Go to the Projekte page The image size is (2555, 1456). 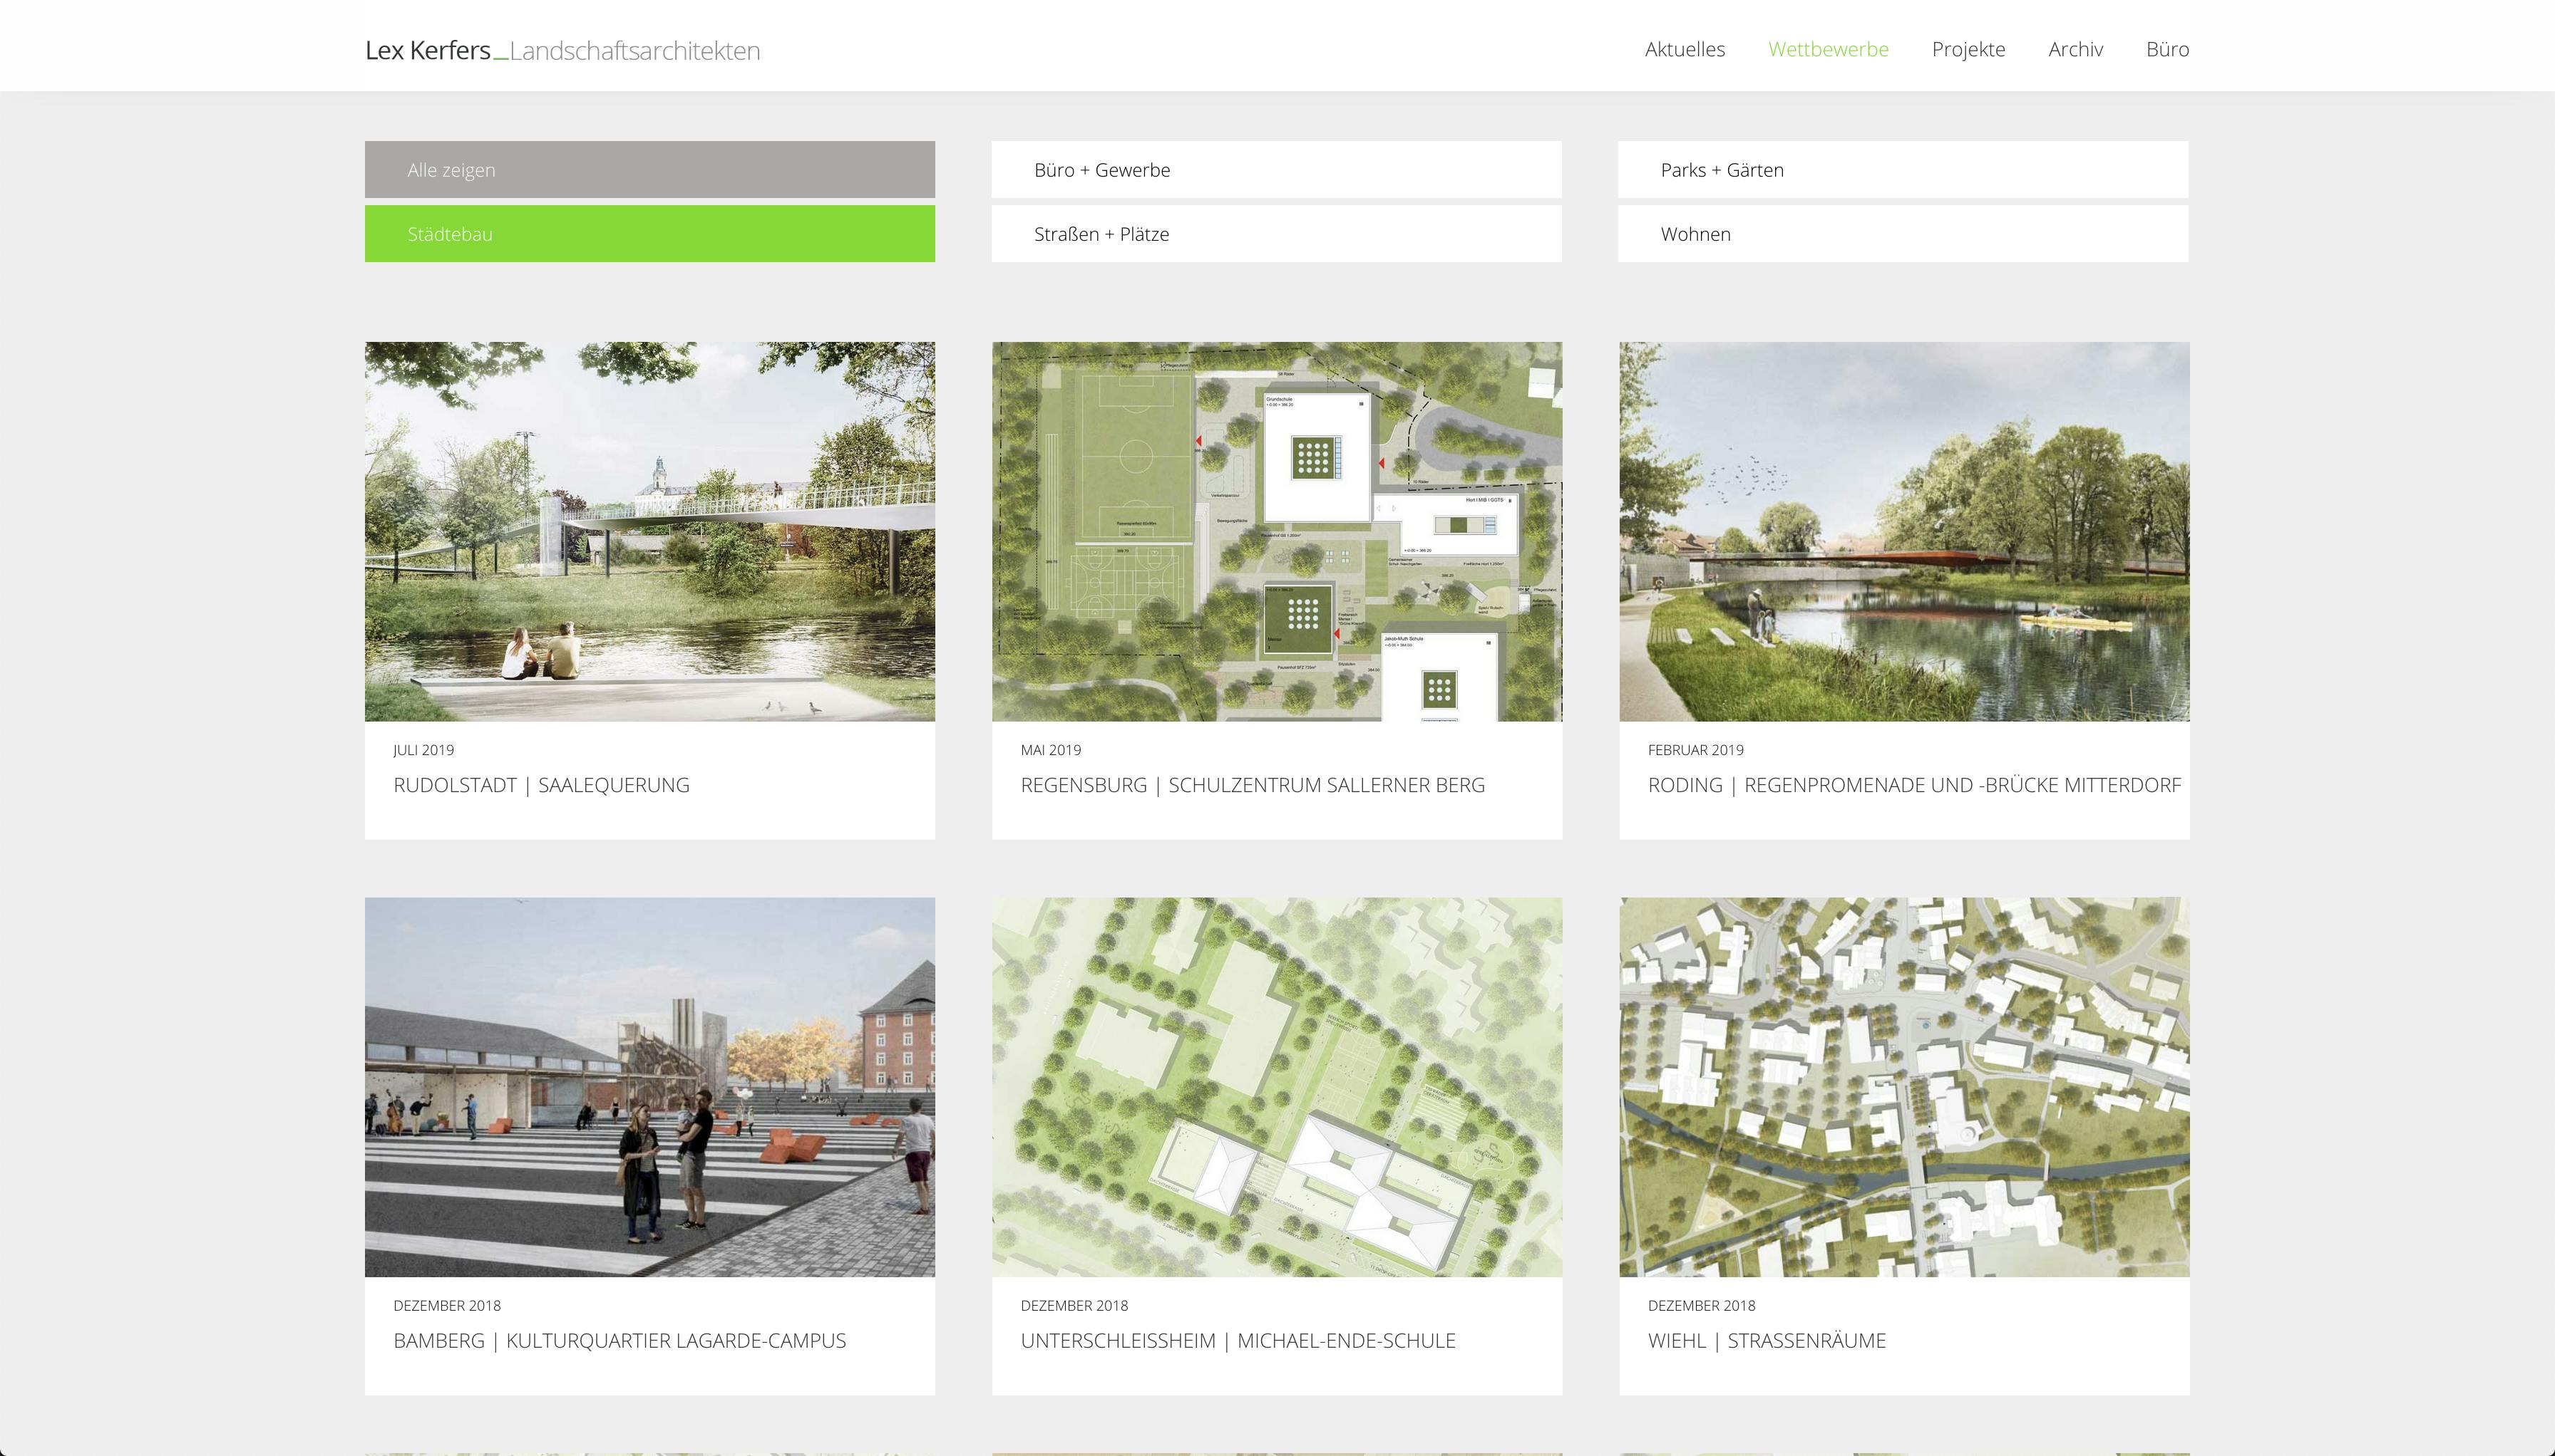point(1968,49)
